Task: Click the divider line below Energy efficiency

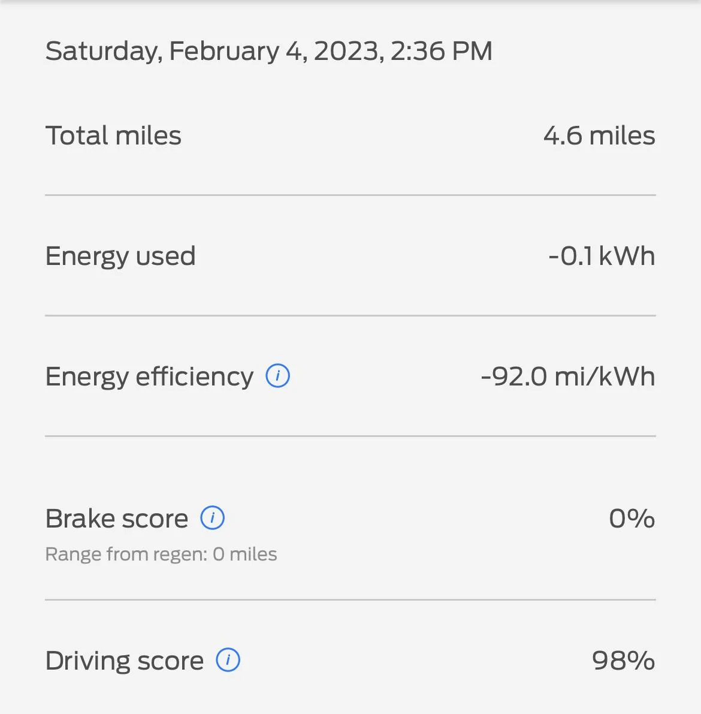Action: (x=350, y=436)
